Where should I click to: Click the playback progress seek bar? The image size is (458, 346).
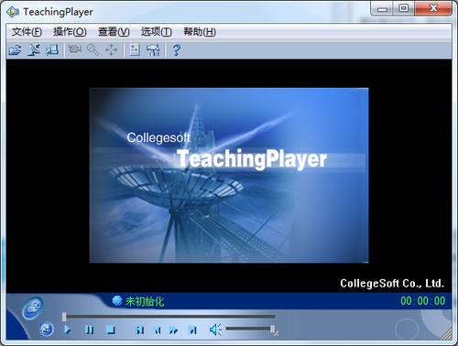tap(169, 317)
